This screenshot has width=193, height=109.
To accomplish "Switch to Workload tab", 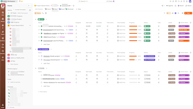I will [x=70, y=9].
